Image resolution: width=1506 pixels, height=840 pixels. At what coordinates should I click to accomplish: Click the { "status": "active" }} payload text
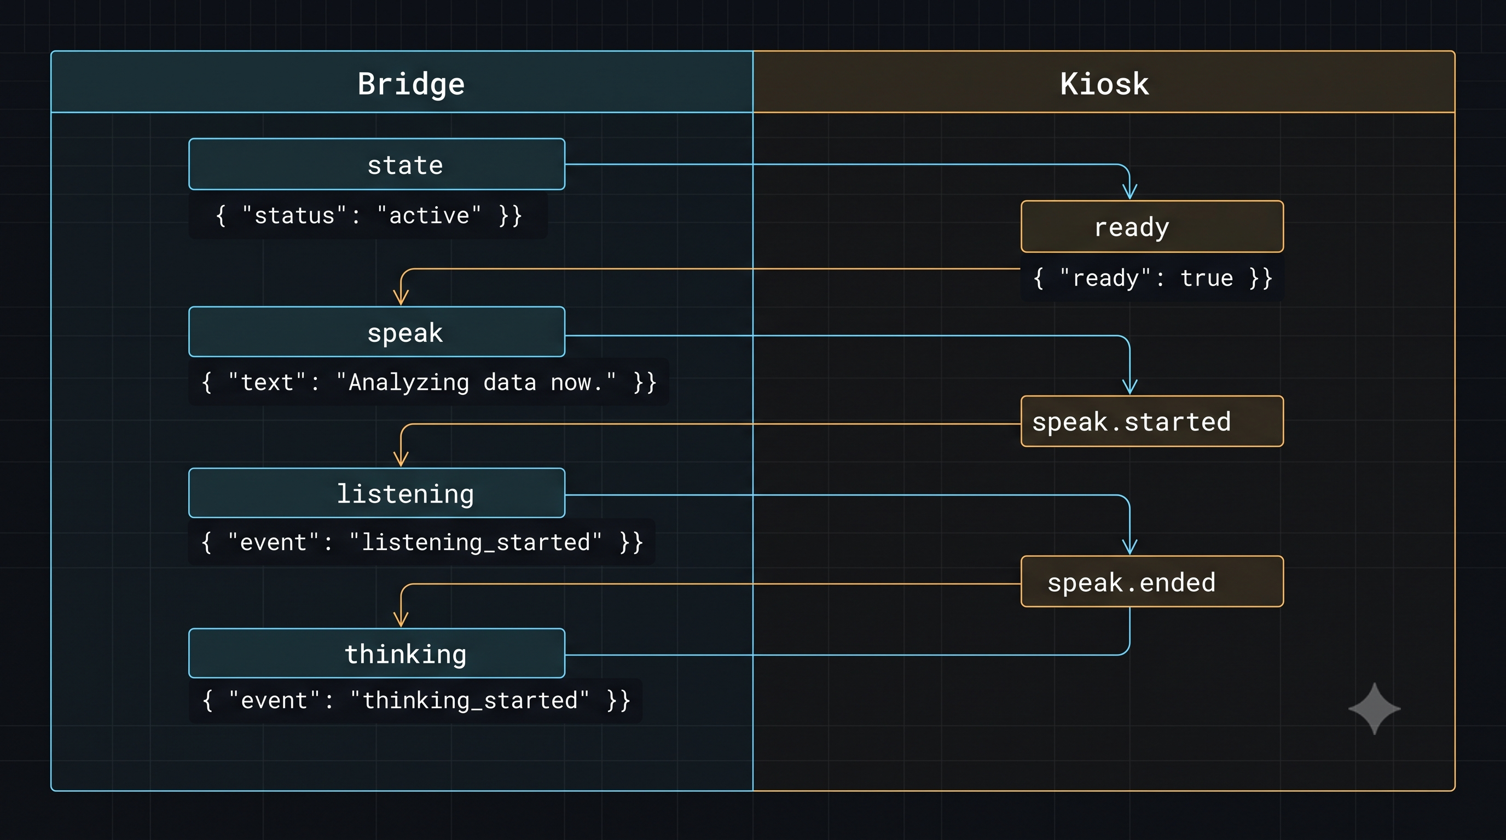[368, 215]
